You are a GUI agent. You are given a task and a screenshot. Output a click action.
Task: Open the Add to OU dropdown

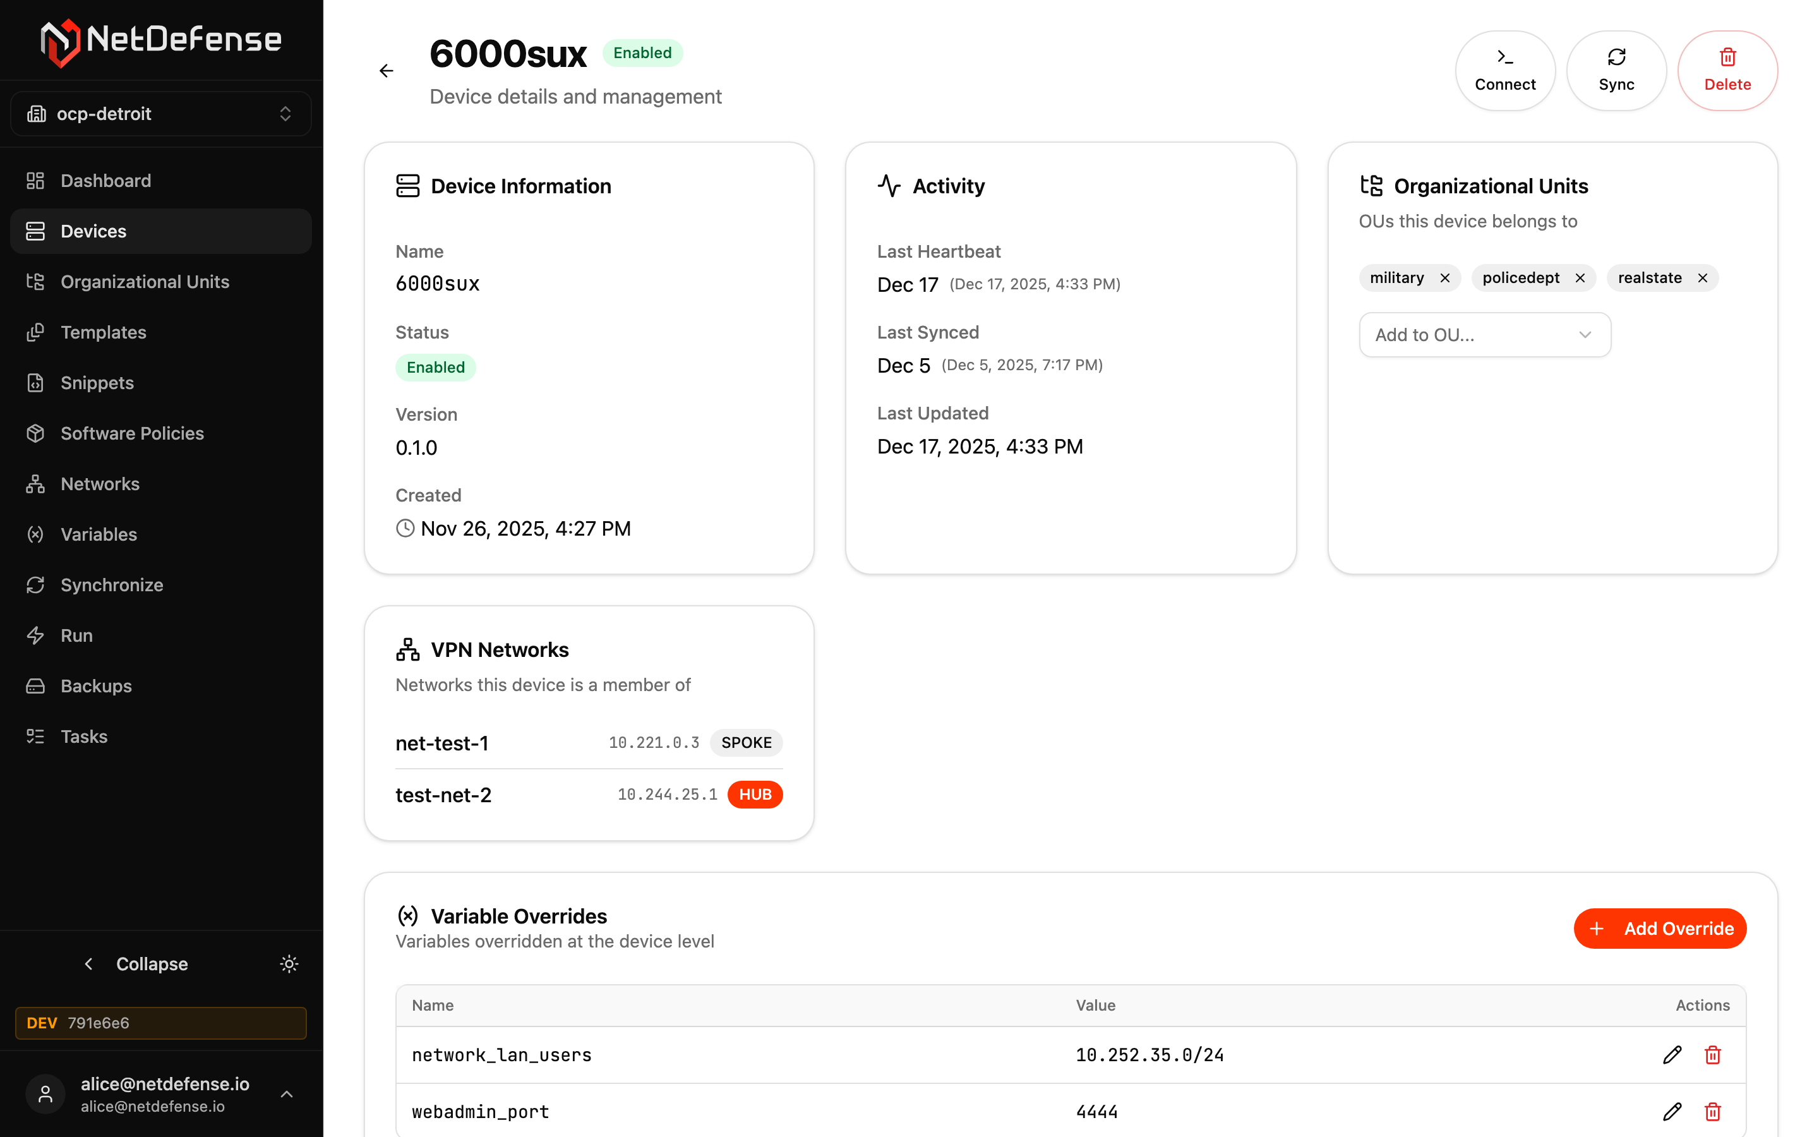click(x=1484, y=335)
